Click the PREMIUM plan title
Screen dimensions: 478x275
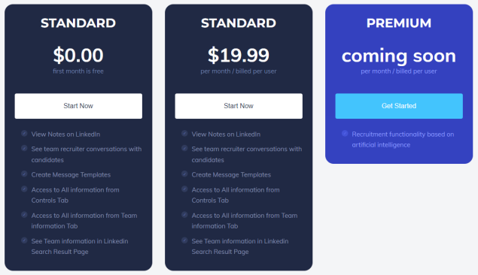pyautogui.click(x=399, y=23)
